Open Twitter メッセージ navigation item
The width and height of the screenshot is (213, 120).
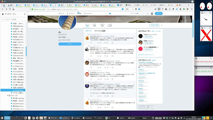click(x=88, y=13)
